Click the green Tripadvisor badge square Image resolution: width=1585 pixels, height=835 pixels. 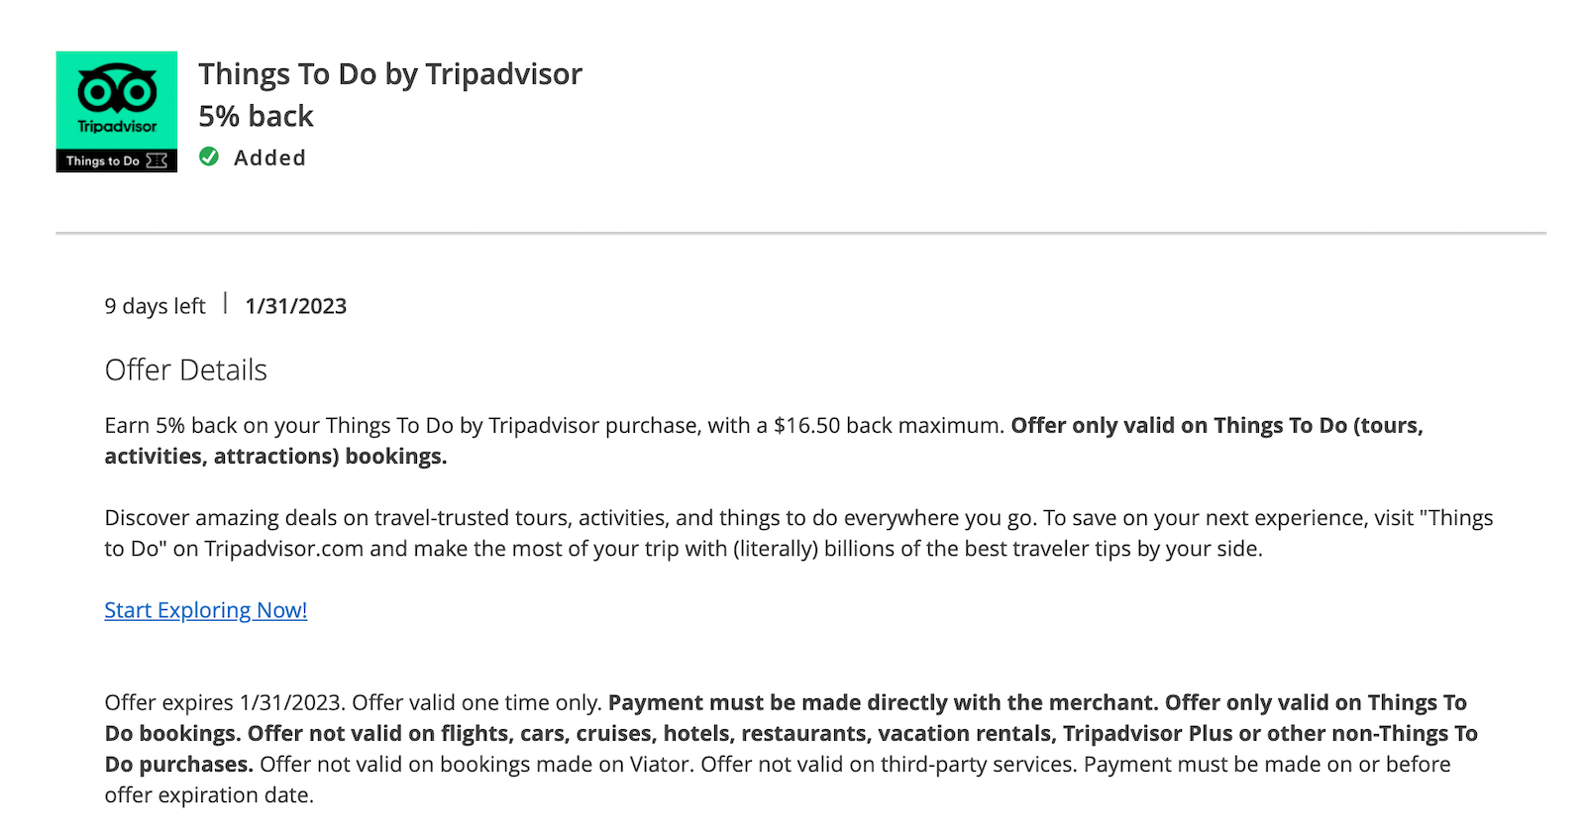click(116, 96)
